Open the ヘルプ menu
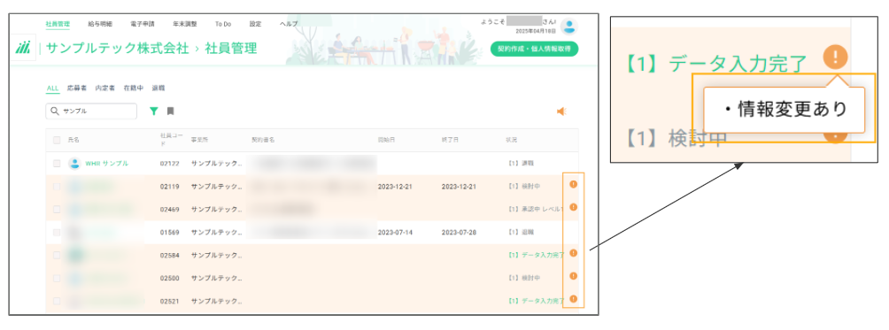 click(289, 25)
